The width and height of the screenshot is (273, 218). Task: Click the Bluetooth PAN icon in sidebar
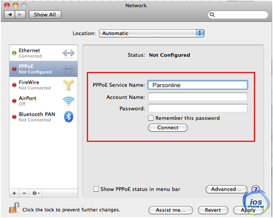pos(68,117)
